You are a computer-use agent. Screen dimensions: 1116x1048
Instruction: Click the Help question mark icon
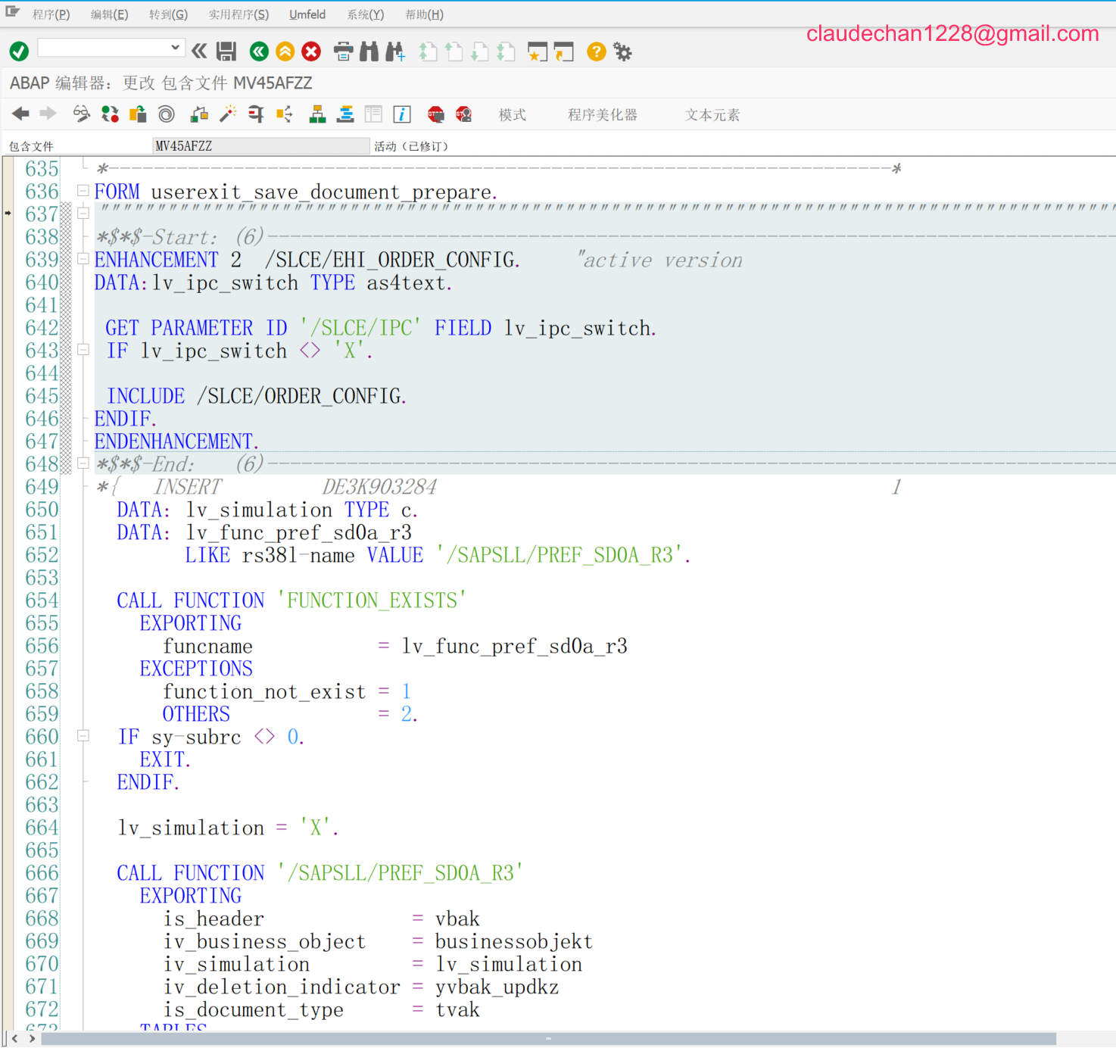click(596, 51)
